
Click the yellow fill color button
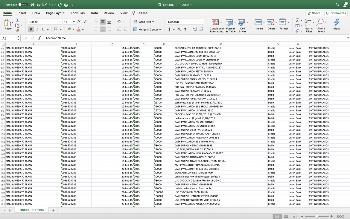[69, 29]
